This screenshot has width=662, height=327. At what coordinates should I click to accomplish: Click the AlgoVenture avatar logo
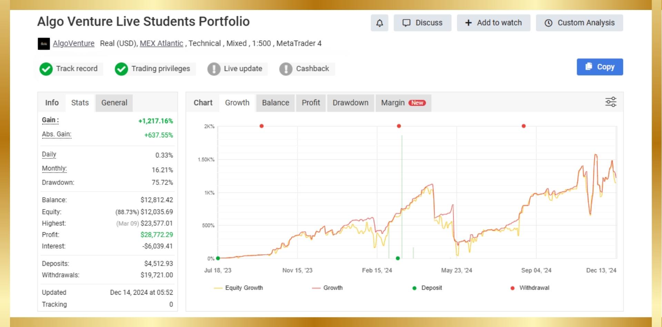[44, 44]
